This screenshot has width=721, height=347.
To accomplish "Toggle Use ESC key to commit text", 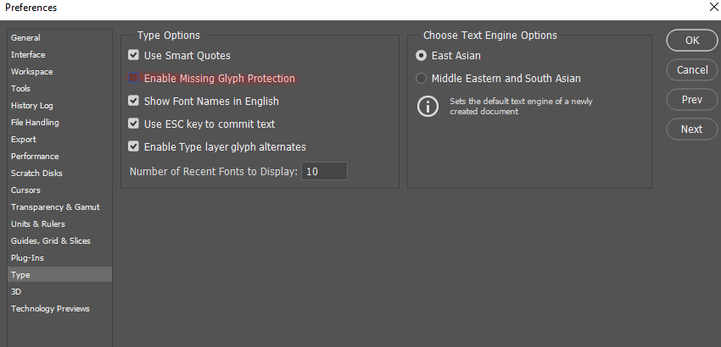I will [133, 124].
